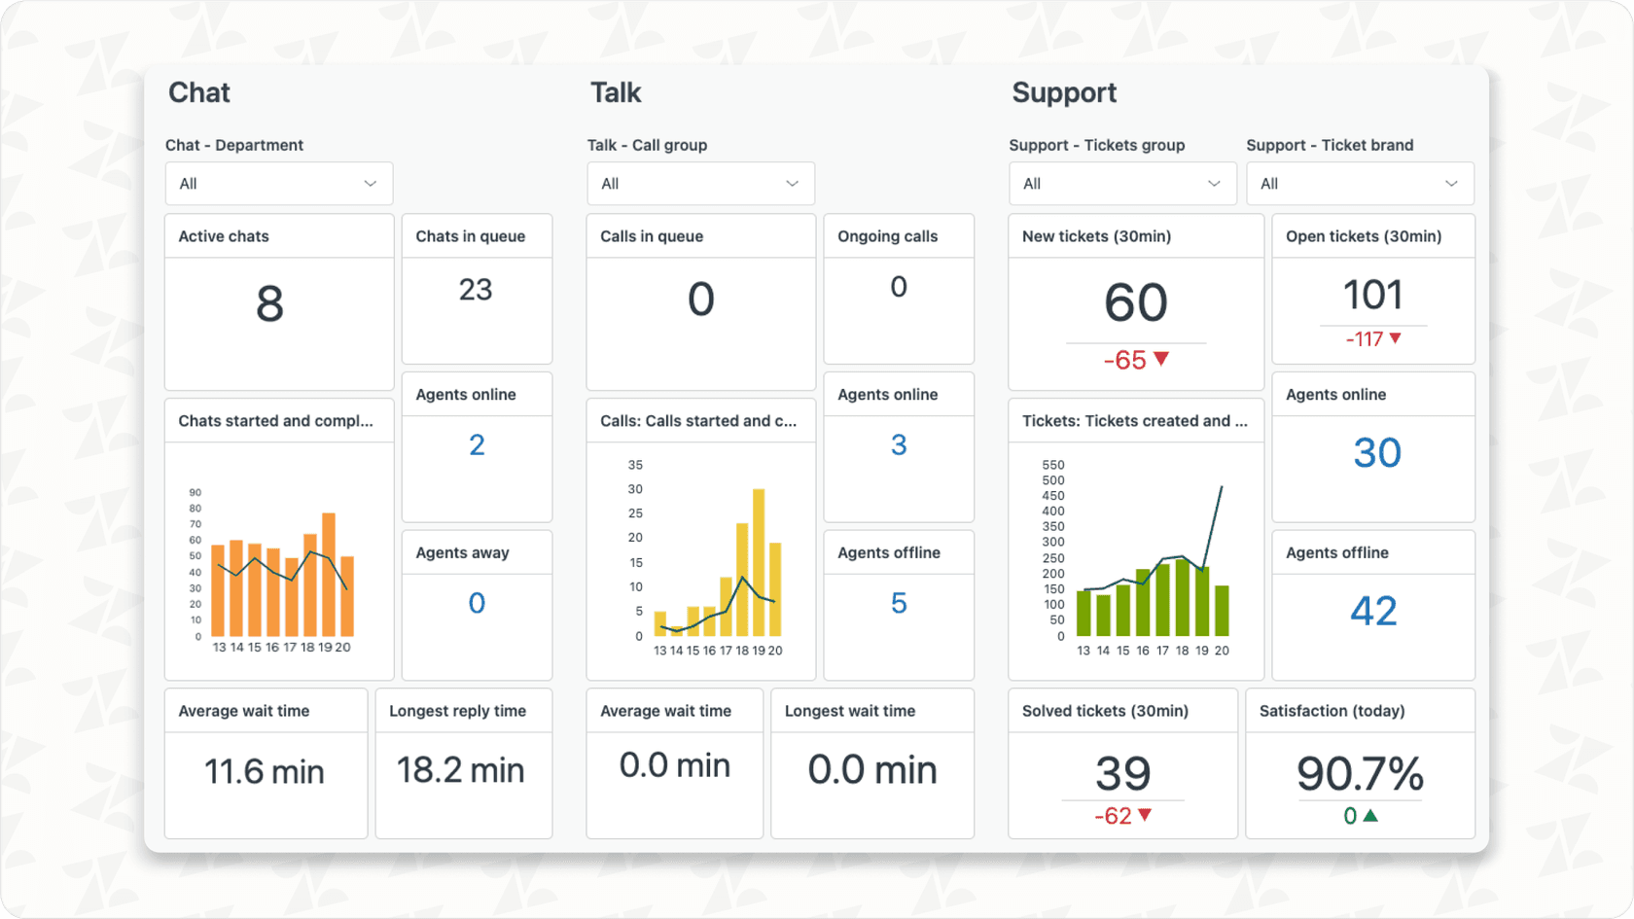Select the Support section header
The image size is (1634, 919).
pyautogui.click(x=1063, y=92)
